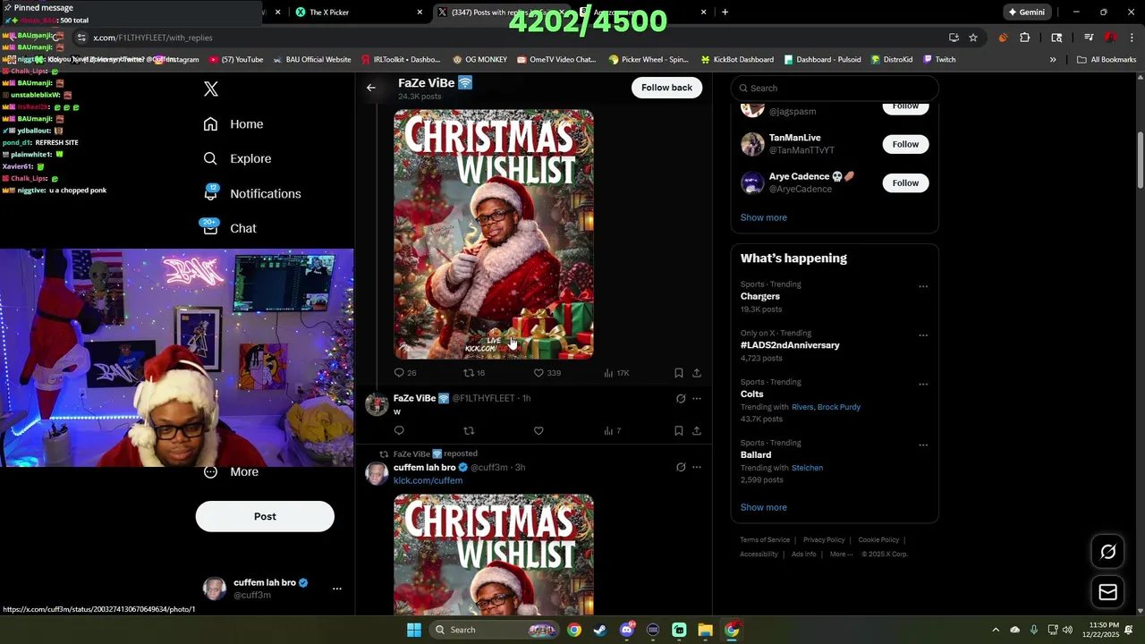Open Discord from taskbar

[627, 630]
